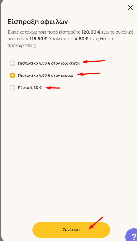Click the question text Πως θες να προχωρήσεις;
Image resolution: width=137 pixels, height=241 pixels.
(60, 42)
